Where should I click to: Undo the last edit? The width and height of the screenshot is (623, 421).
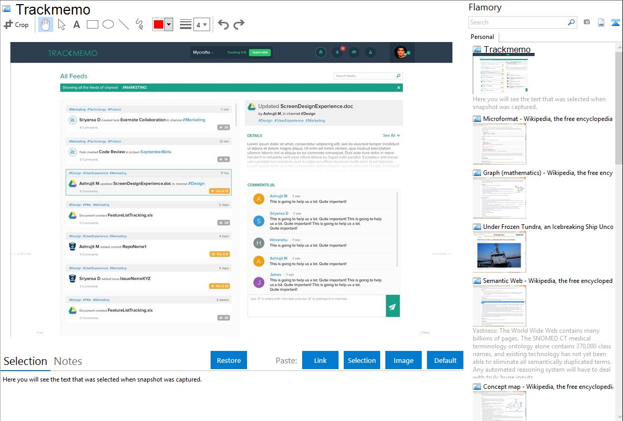[223, 24]
